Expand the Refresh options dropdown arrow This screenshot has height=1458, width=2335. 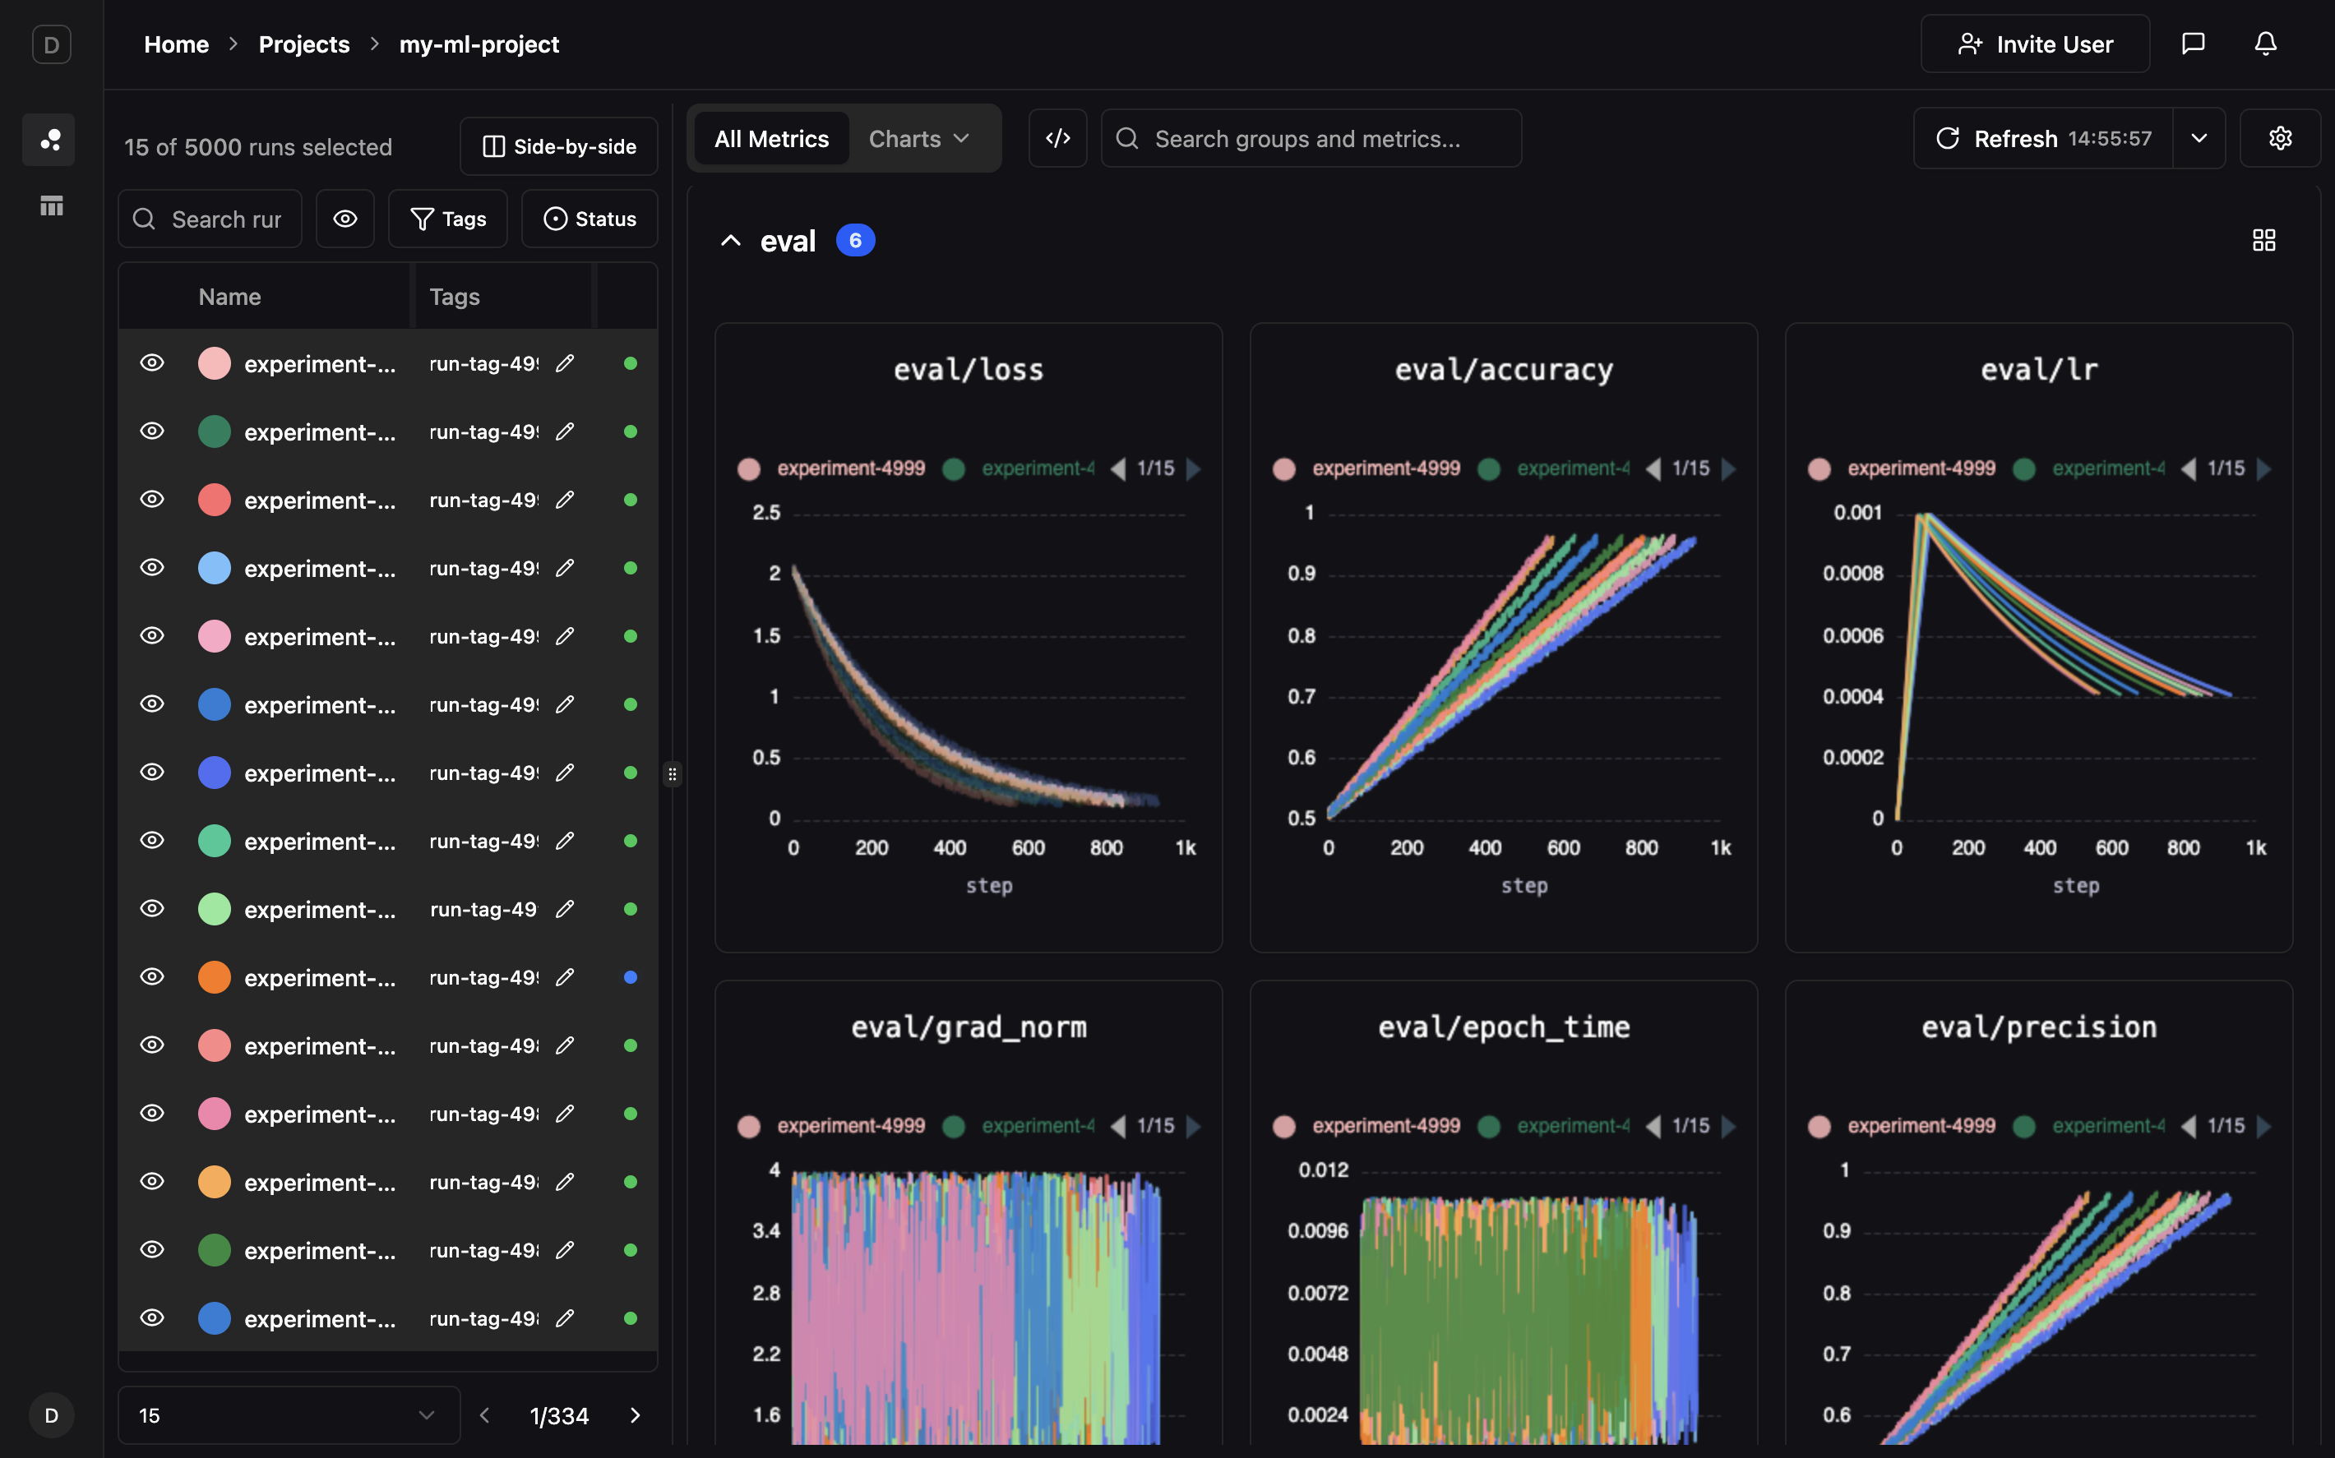(2198, 139)
